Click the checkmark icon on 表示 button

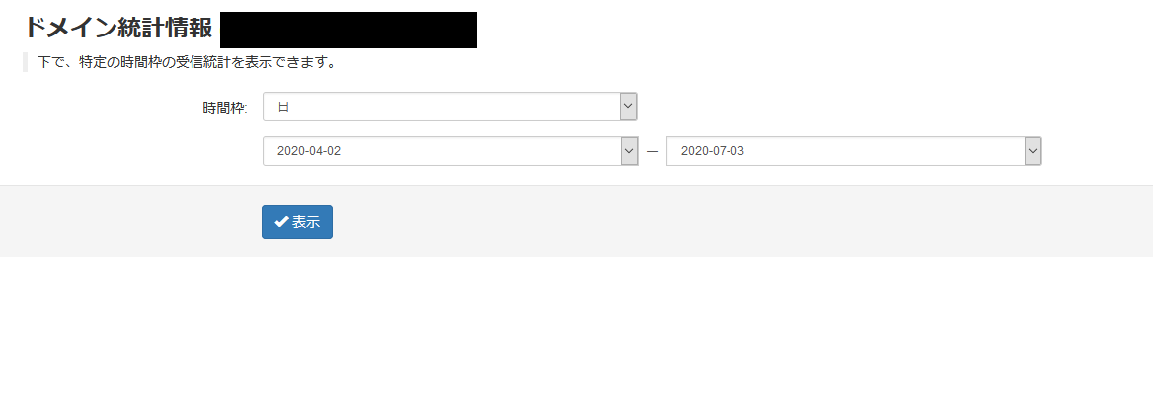pyautogui.click(x=281, y=222)
